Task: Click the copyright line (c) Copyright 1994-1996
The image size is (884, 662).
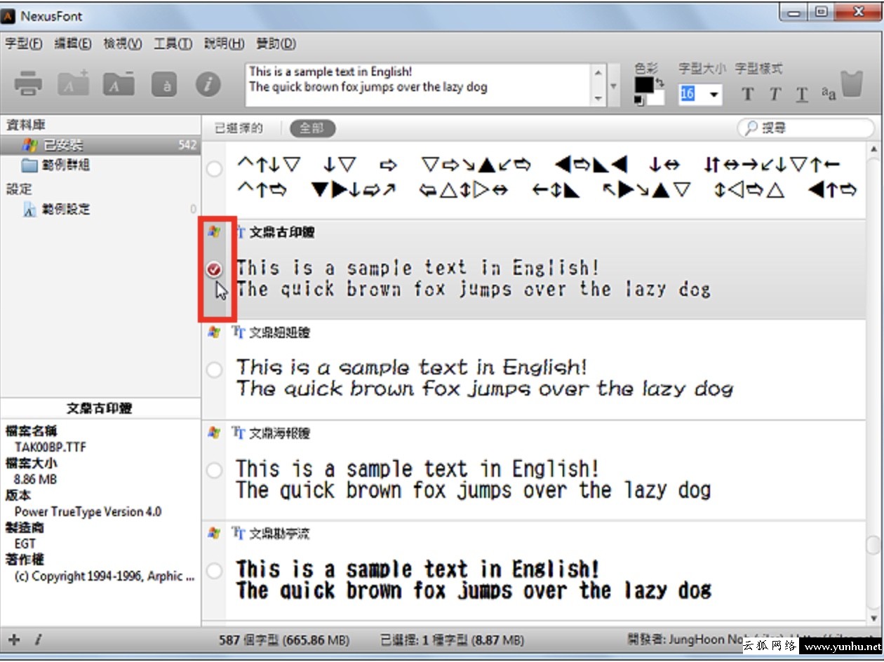Action: pyautogui.click(x=105, y=576)
